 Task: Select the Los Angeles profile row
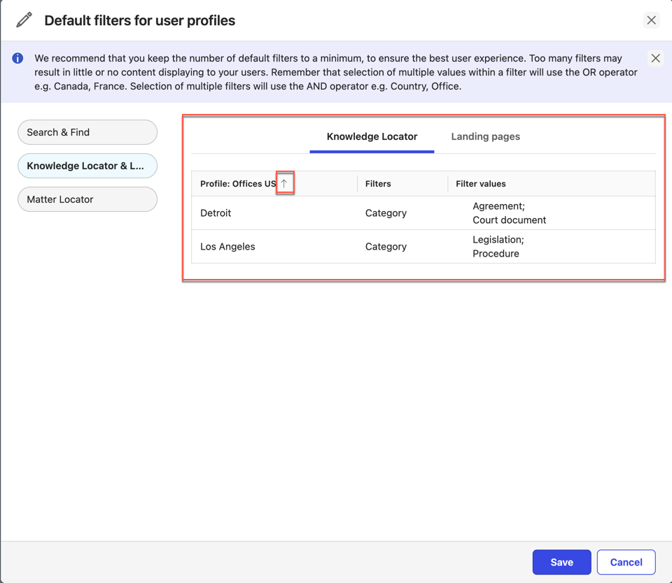(227, 247)
